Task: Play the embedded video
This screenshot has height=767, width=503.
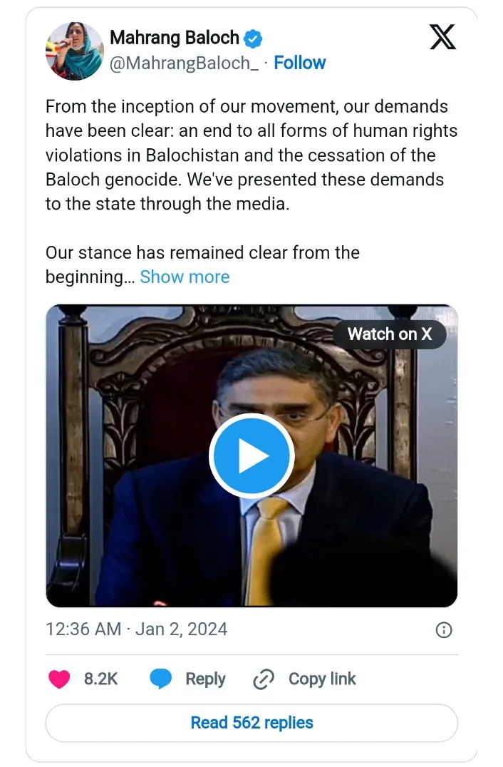Action: tap(251, 455)
